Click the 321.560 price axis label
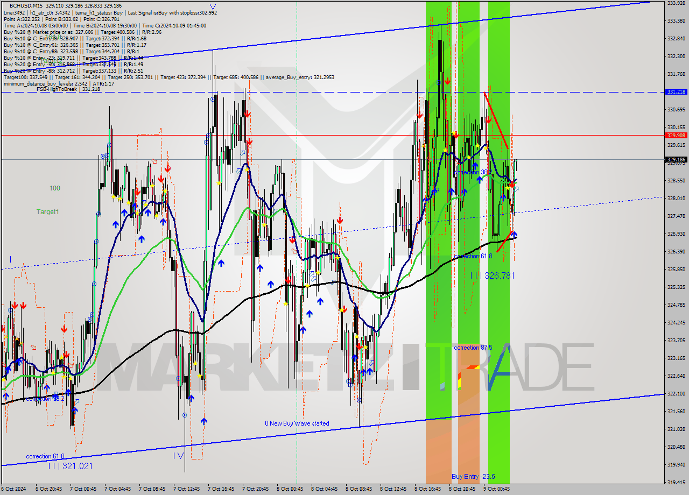 (x=676, y=411)
